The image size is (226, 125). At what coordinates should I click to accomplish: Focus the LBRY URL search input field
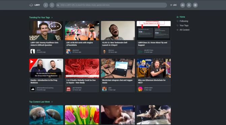pos(111,5)
